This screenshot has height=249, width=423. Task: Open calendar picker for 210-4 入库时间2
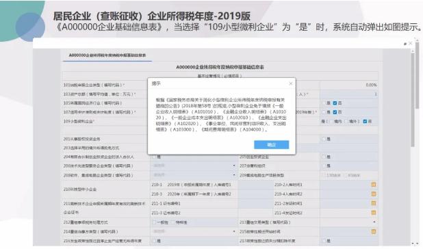374,194
